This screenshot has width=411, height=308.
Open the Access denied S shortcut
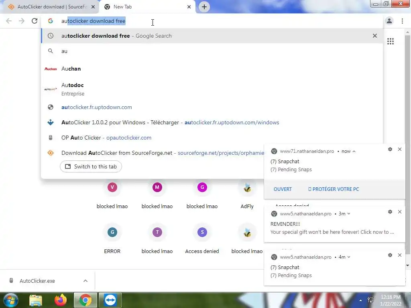click(x=202, y=238)
